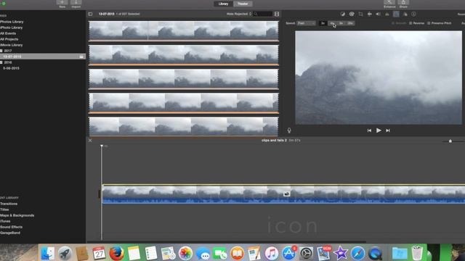This screenshot has width=465, height=261.
Task: Expand the 2016 library folder
Action: (x=1, y=62)
